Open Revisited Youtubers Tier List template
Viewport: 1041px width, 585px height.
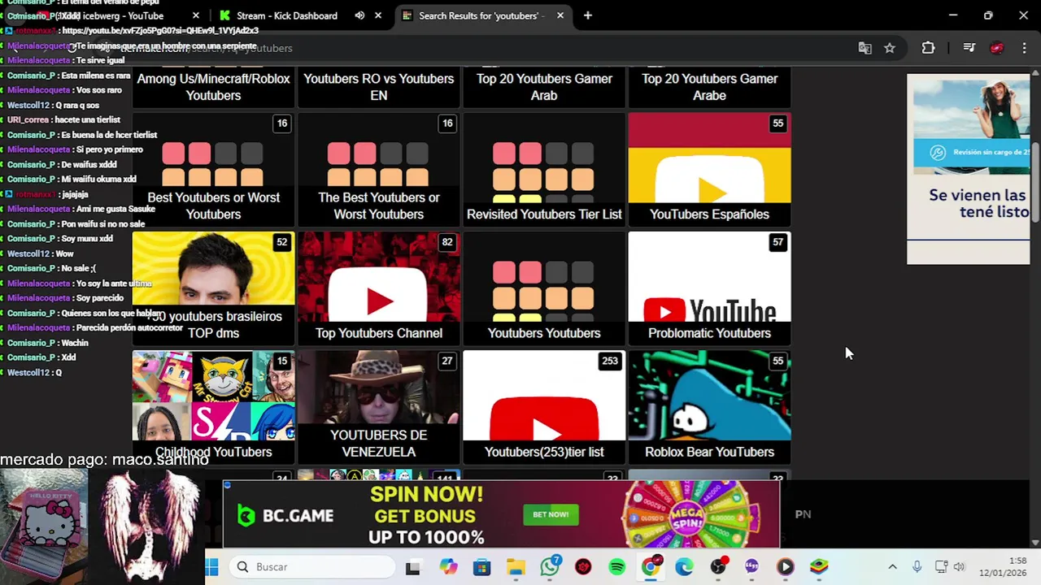[544, 169]
